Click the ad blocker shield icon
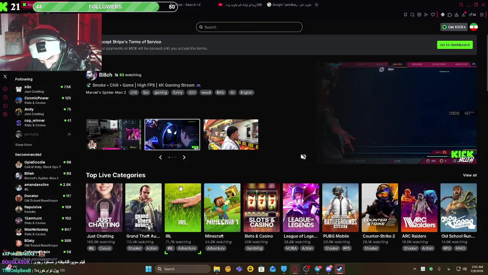Image resolution: width=488 pixels, height=275 pixels. pos(419,15)
